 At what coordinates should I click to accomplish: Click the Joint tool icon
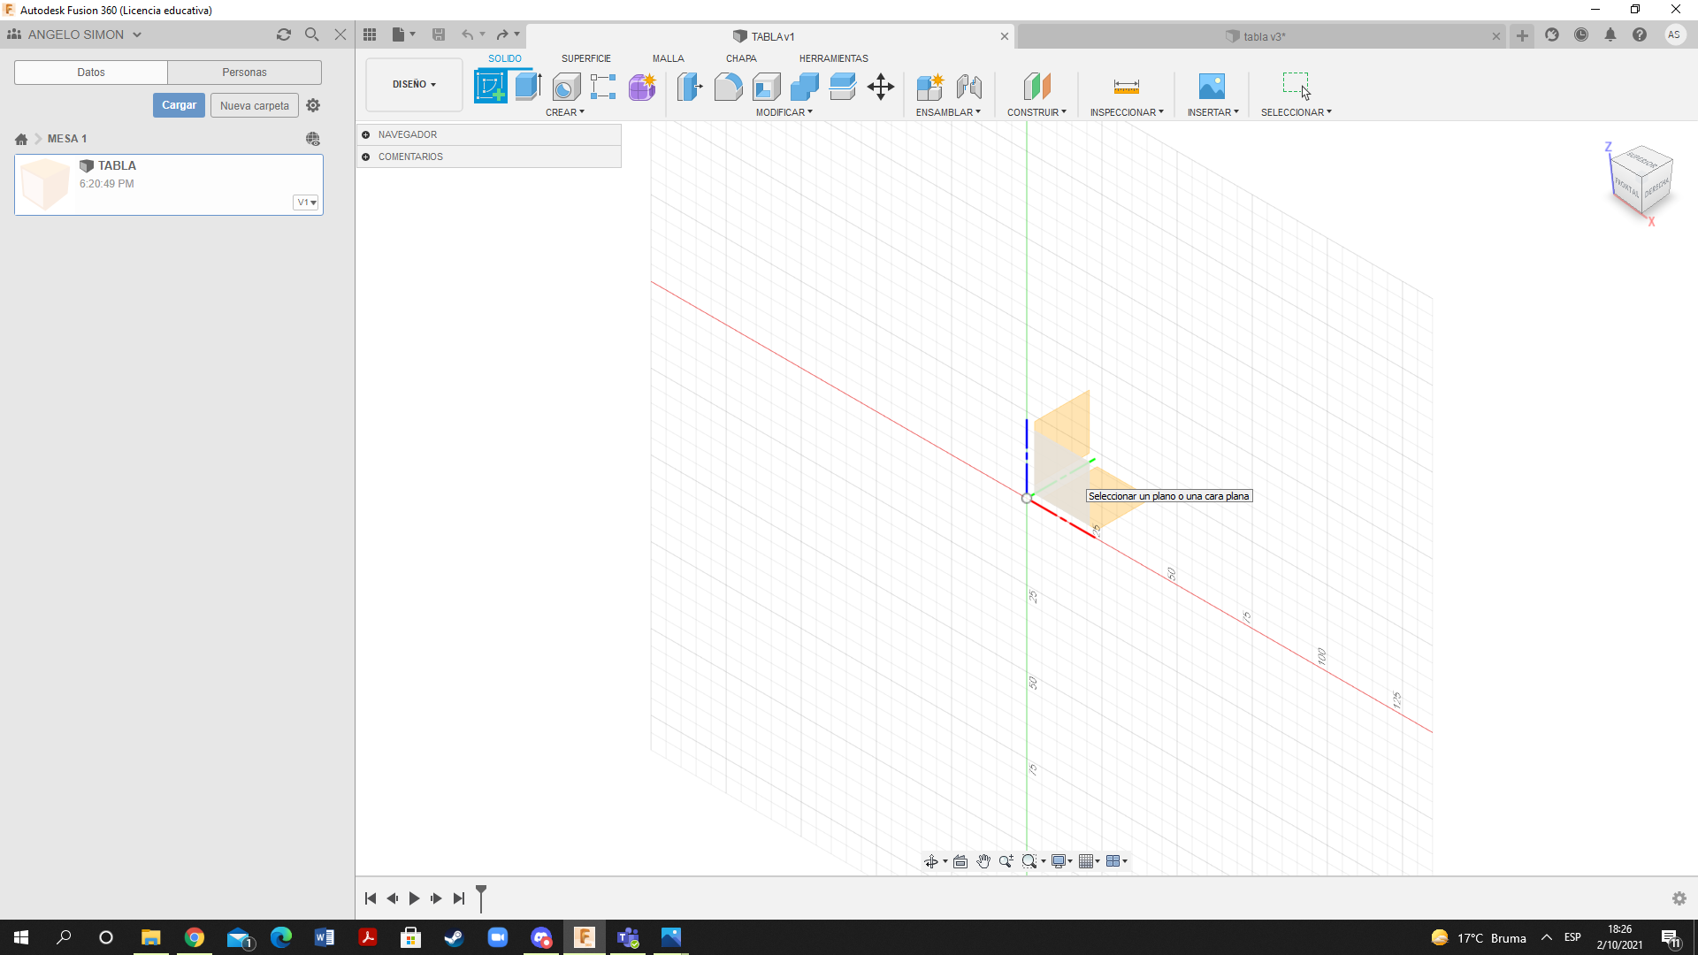click(x=968, y=87)
